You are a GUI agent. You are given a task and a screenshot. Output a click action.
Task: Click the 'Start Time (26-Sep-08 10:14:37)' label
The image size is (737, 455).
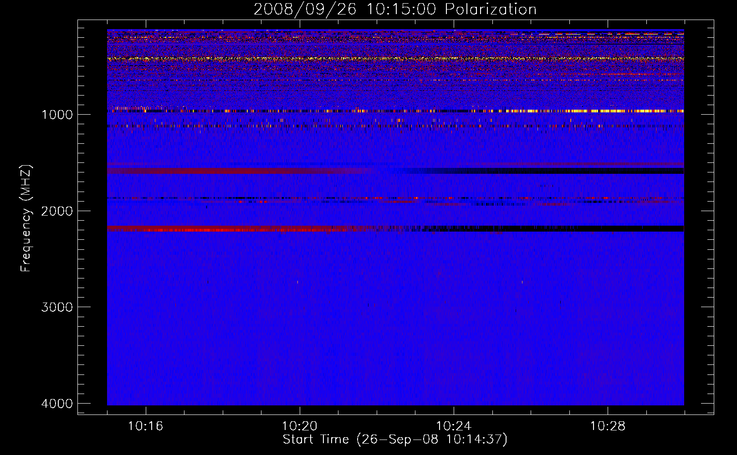[395, 440]
